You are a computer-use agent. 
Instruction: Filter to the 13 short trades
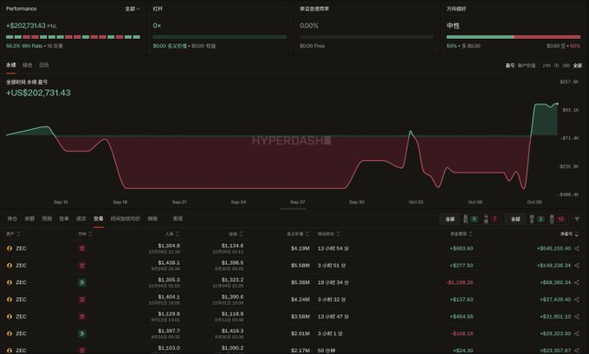point(557,219)
